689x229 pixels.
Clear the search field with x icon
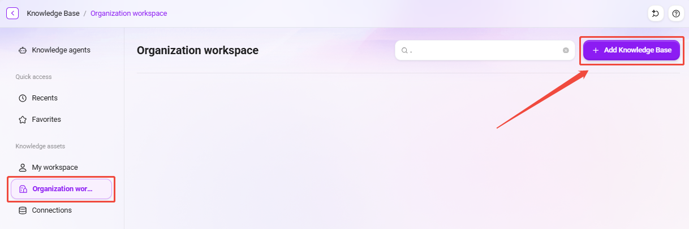[566, 50]
